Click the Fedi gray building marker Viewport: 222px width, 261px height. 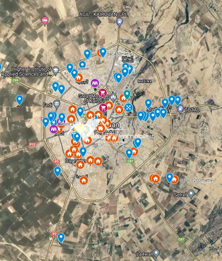point(57,104)
